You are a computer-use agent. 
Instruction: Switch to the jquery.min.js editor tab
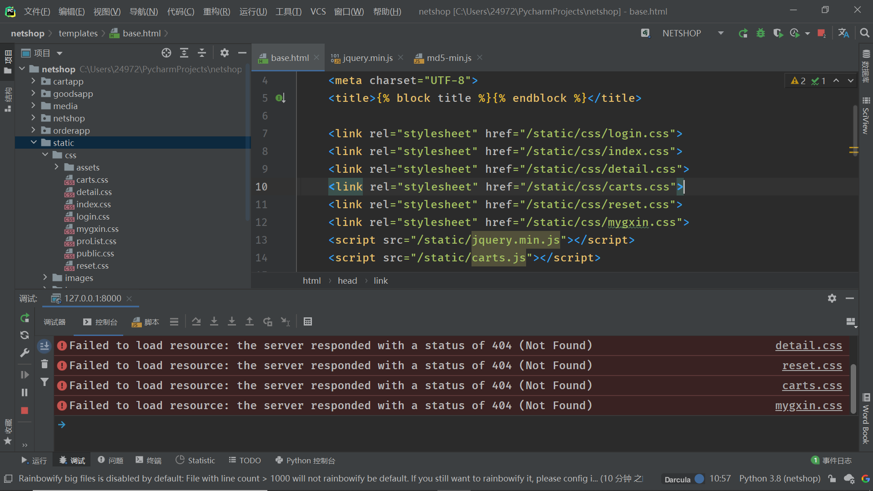tap(367, 58)
